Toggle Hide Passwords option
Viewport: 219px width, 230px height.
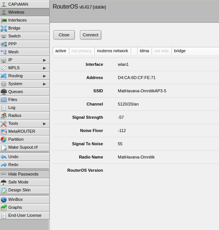point(25,174)
